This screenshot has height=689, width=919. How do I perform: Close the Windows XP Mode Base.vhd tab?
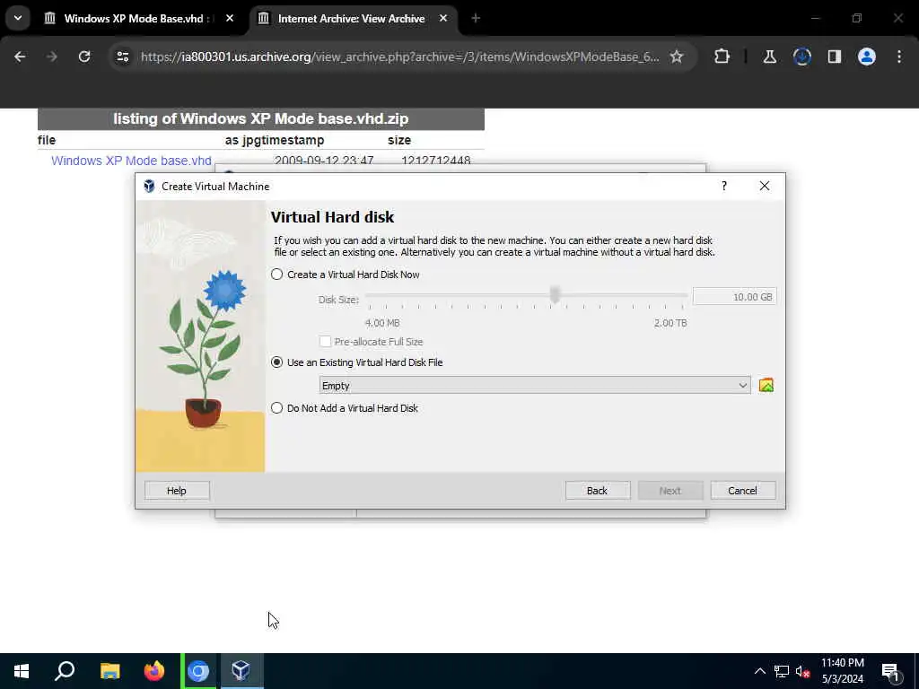[x=230, y=19]
